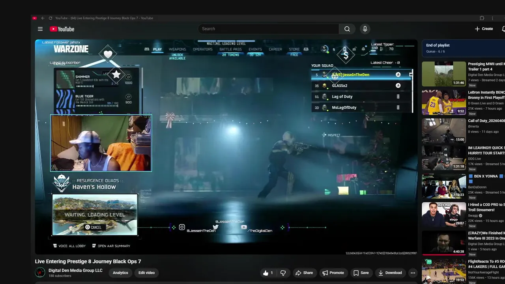Click the 'DDG Live' channel name
505x284 pixels.
pyautogui.click(x=475, y=159)
